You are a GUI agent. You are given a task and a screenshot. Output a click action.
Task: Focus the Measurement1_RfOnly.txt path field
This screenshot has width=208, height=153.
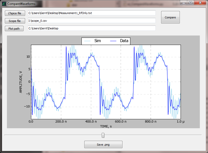[91, 13]
